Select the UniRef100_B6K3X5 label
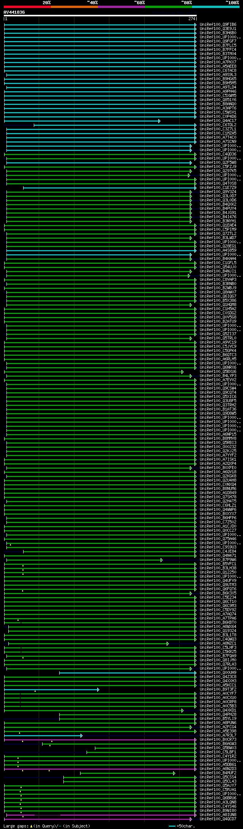Viewport: 243px width, 829px height. (x=218, y=593)
